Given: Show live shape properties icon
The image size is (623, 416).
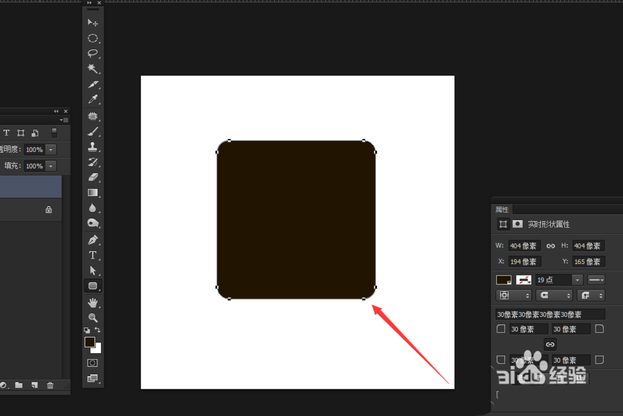Looking at the screenshot, I should (x=503, y=224).
